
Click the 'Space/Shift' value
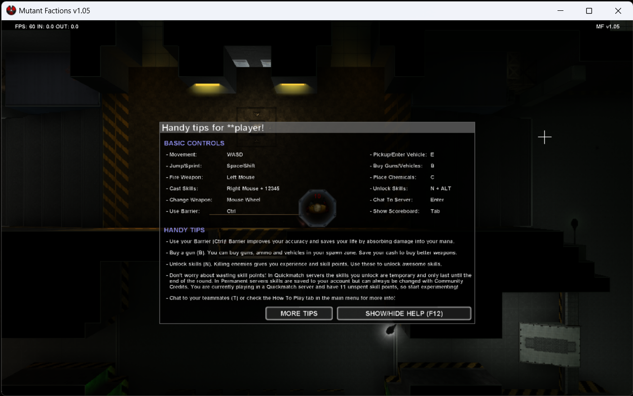click(241, 166)
